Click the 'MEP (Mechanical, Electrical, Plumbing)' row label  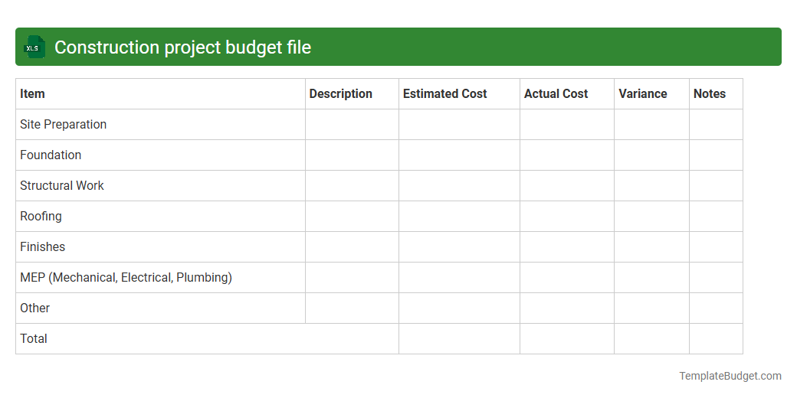(x=126, y=278)
